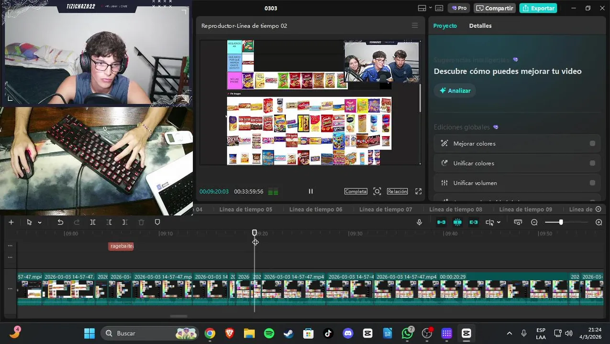Delete the selected clip with trash icon
Viewport: 610px width, 344px height.
(141, 222)
